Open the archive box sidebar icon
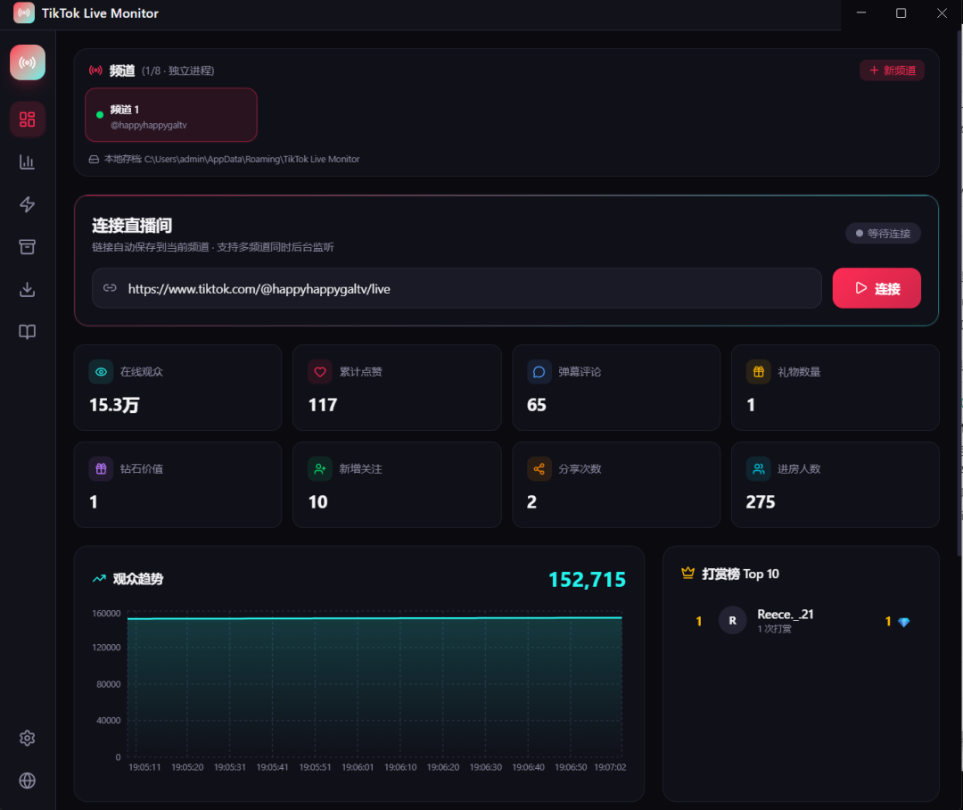963x810 pixels. point(27,247)
